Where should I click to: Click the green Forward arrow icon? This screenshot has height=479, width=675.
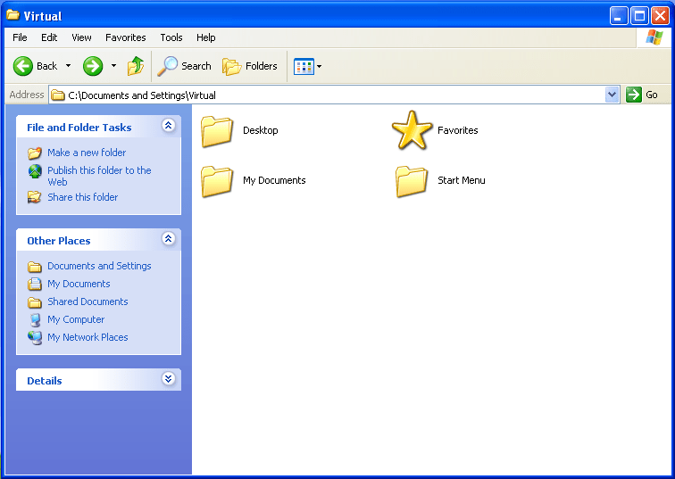(x=93, y=66)
